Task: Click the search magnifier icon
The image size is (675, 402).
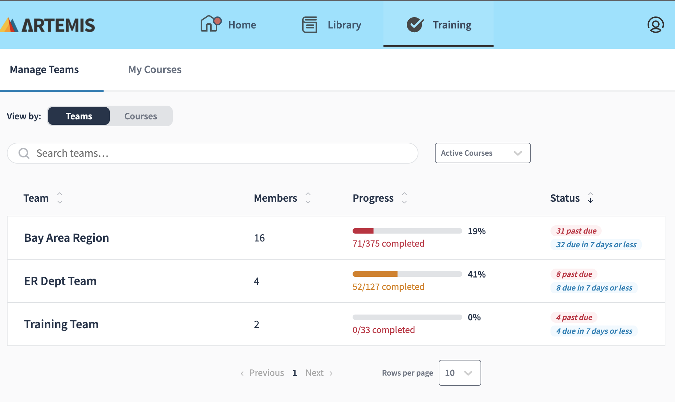Action: pyautogui.click(x=24, y=153)
